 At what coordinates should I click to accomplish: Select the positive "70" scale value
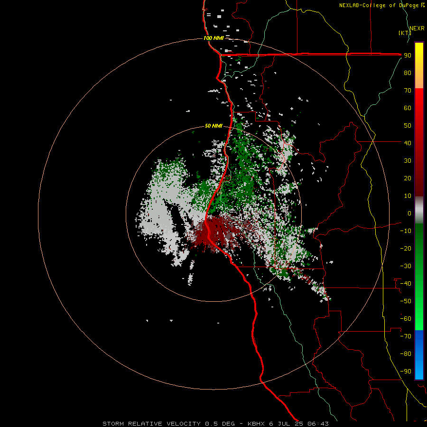(x=408, y=91)
